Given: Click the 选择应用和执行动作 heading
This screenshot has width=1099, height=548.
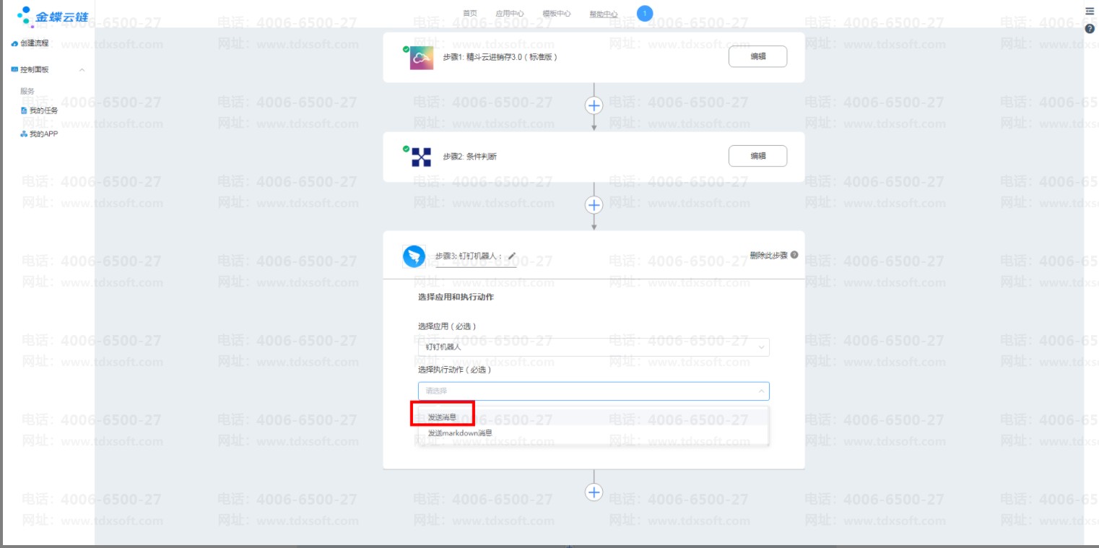Looking at the screenshot, I should 456,297.
